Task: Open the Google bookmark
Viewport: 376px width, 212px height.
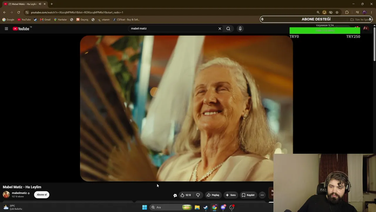Action: coord(8,20)
